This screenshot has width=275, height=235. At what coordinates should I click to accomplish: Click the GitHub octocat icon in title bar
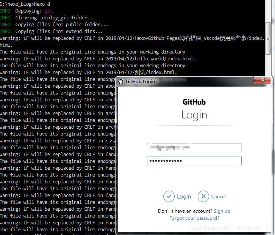pyautogui.click(x=121, y=82)
